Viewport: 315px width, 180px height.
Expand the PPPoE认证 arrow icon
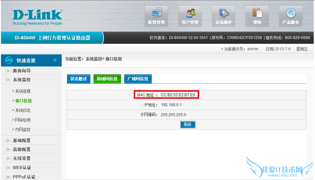coord(8,177)
